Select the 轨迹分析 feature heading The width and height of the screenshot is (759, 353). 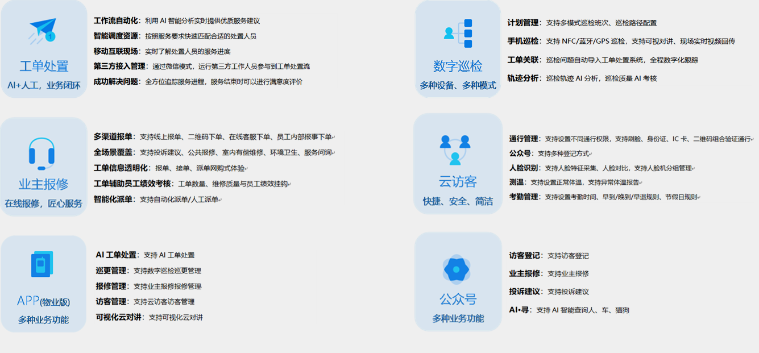(x=523, y=78)
